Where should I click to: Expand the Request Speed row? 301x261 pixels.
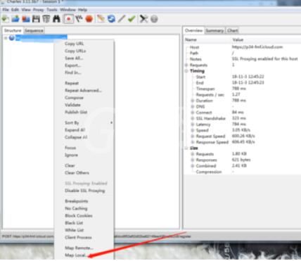click(193, 136)
